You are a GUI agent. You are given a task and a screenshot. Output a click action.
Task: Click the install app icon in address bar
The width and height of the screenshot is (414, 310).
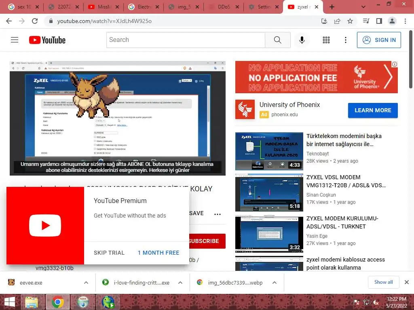(x=324, y=21)
